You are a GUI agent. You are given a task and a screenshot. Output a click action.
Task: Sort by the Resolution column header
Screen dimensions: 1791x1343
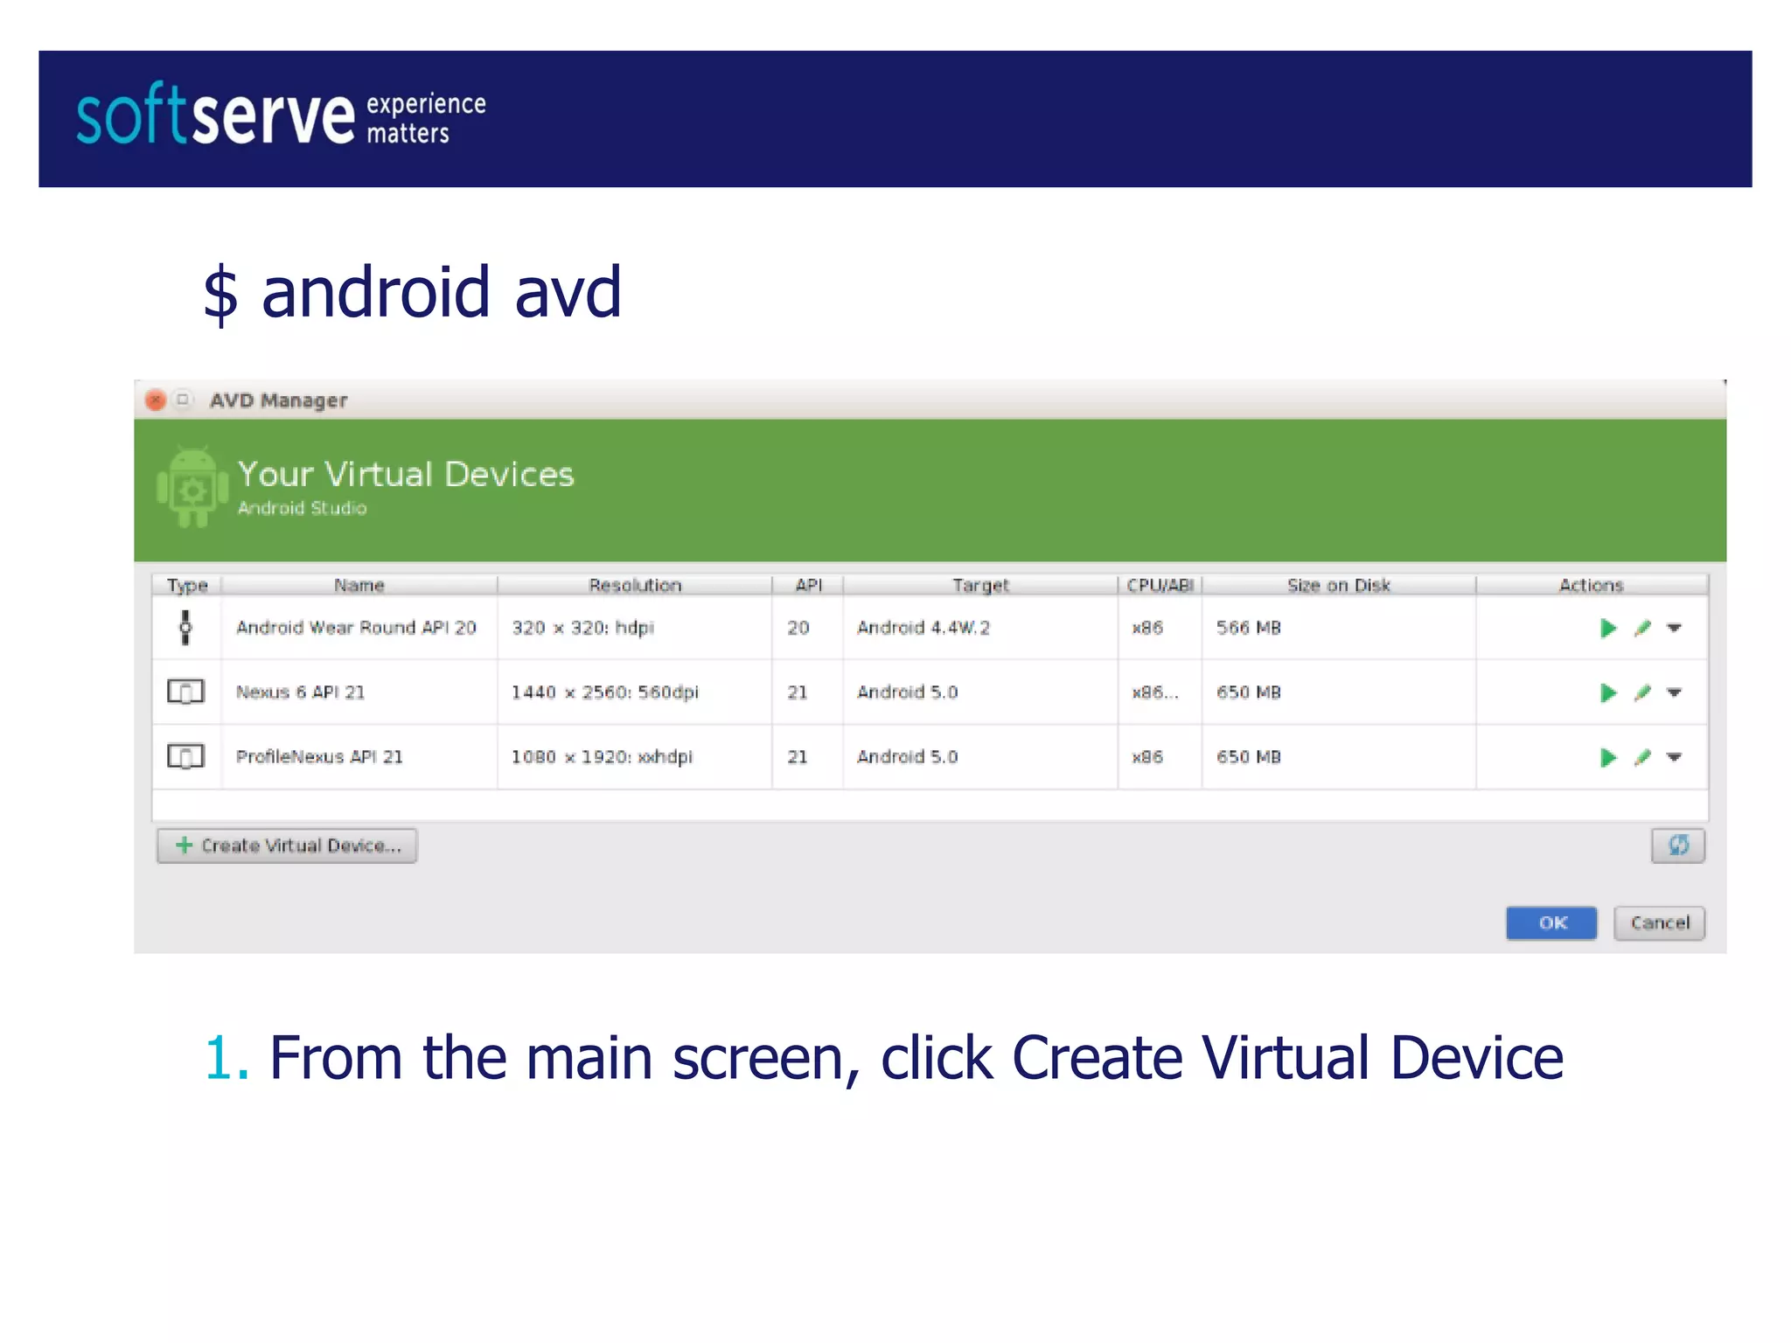tap(635, 585)
